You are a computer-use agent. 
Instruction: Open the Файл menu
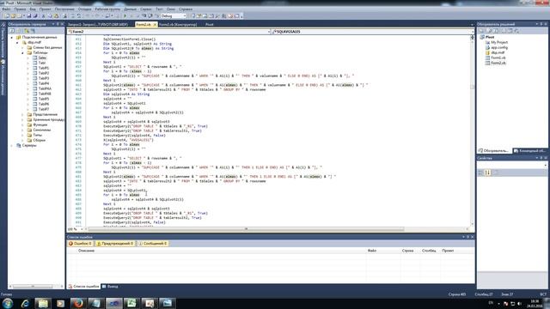[x=6, y=9]
